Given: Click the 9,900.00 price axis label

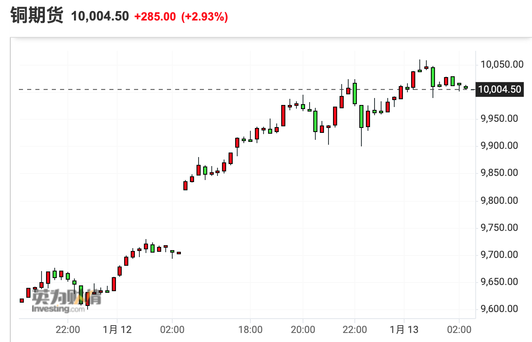Looking at the screenshot, I should tap(500, 146).
